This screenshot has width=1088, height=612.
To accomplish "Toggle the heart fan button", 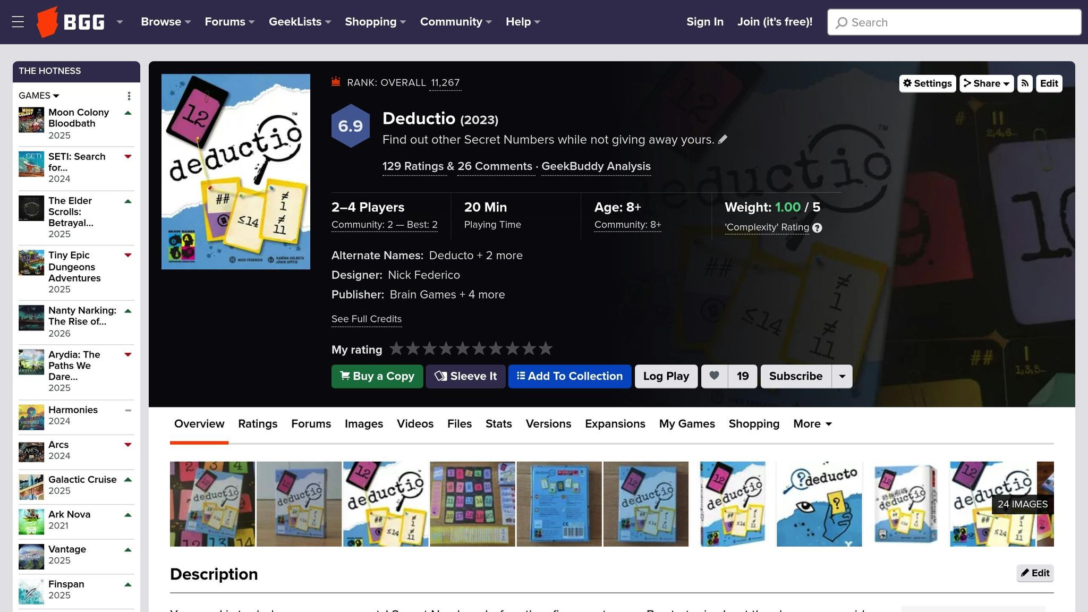I will pyautogui.click(x=715, y=376).
